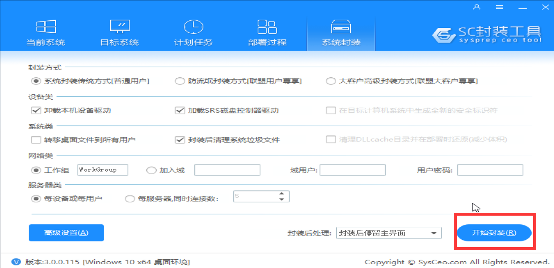The height and width of the screenshot is (268, 554).
Task: Select the 系统封装 tab
Action: pyautogui.click(x=341, y=33)
